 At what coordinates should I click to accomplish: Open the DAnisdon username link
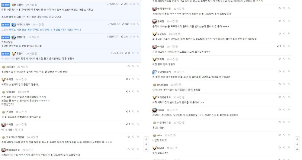point(162,85)
